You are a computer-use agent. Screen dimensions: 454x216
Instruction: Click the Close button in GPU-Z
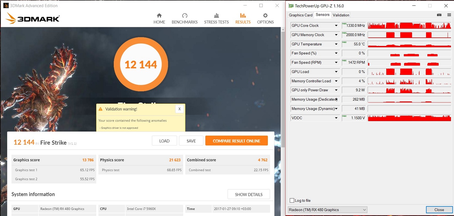pyautogui.click(x=439, y=210)
